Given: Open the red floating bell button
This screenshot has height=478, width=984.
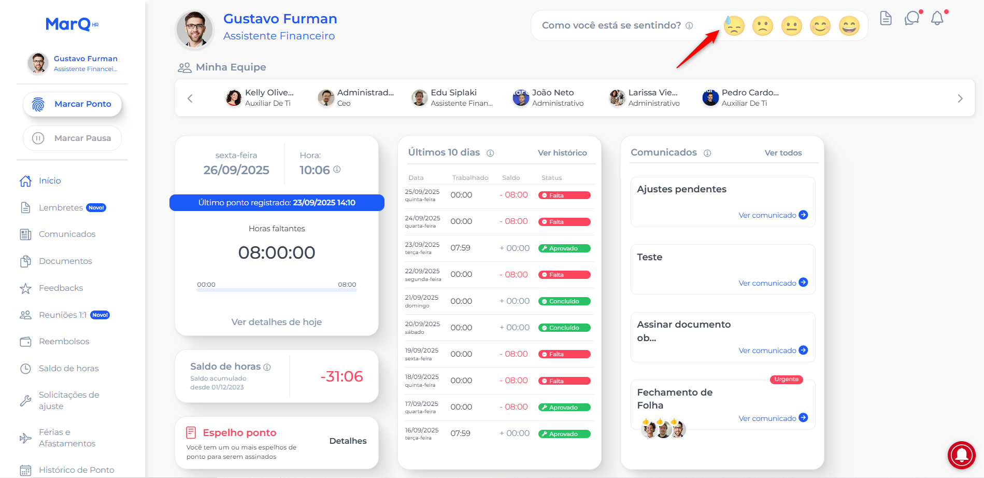Looking at the screenshot, I should 961,455.
